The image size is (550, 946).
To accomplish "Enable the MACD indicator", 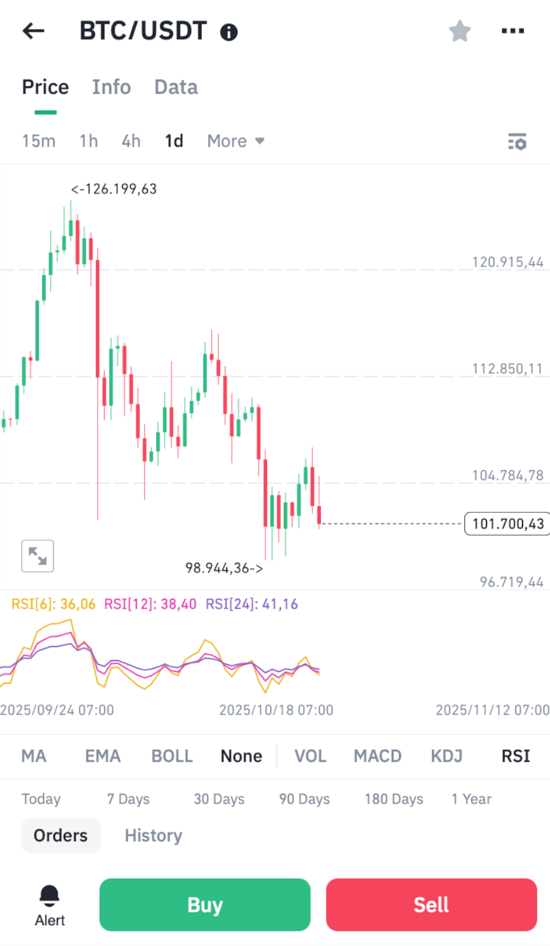I will [x=377, y=756].
